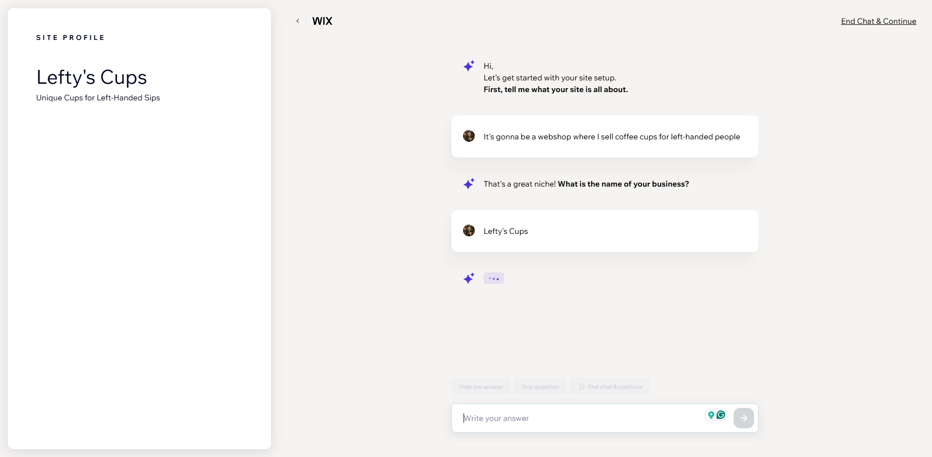The image size is (932, 457).
Task: Click the sparkle icon beside the business name question
Action: point(469,184)
